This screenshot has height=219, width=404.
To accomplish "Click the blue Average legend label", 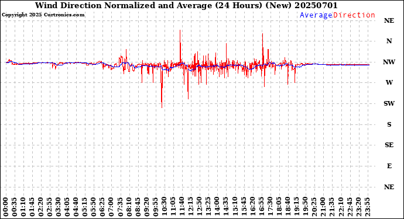I will [316, 15].
